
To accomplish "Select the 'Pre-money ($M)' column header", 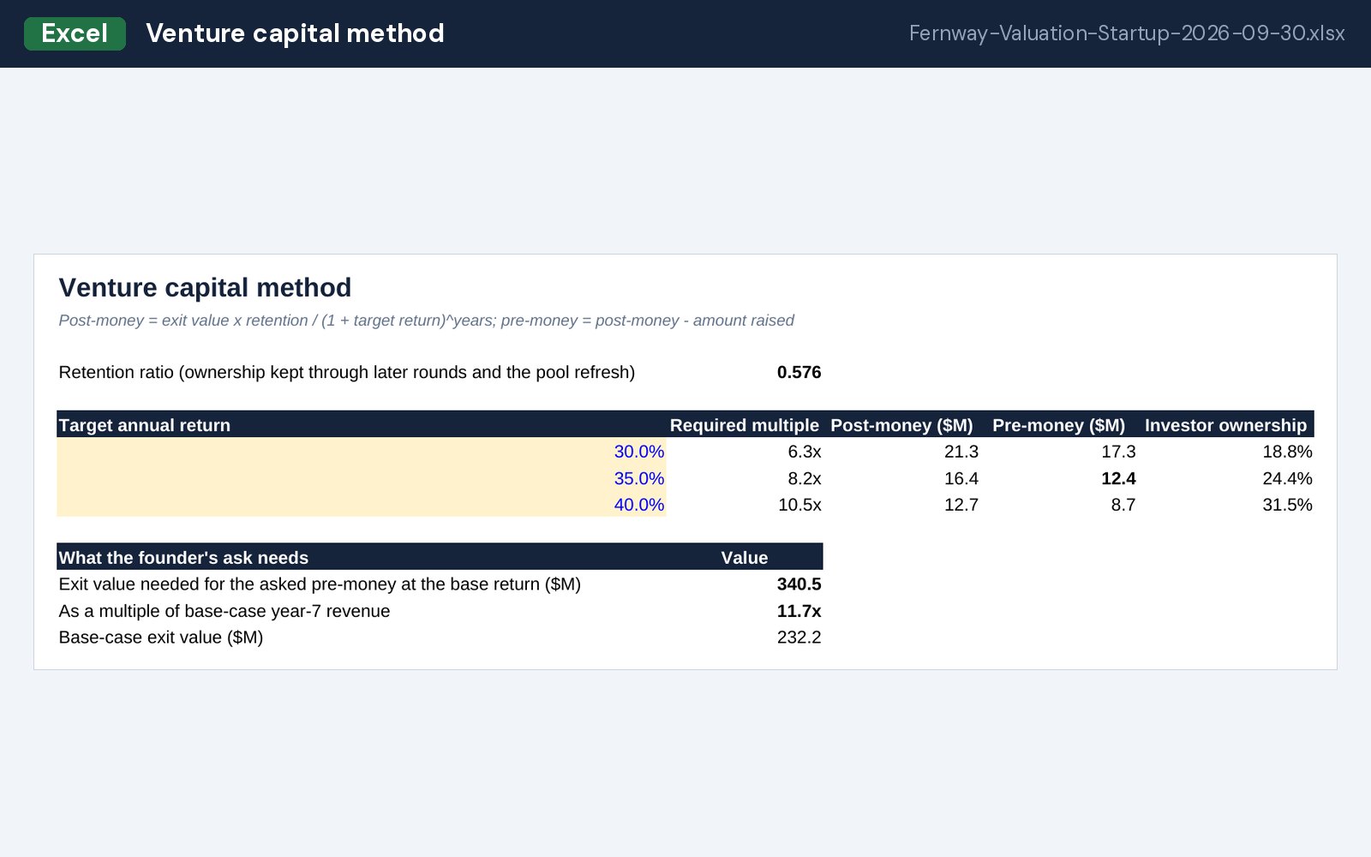I will (1058, 425).
